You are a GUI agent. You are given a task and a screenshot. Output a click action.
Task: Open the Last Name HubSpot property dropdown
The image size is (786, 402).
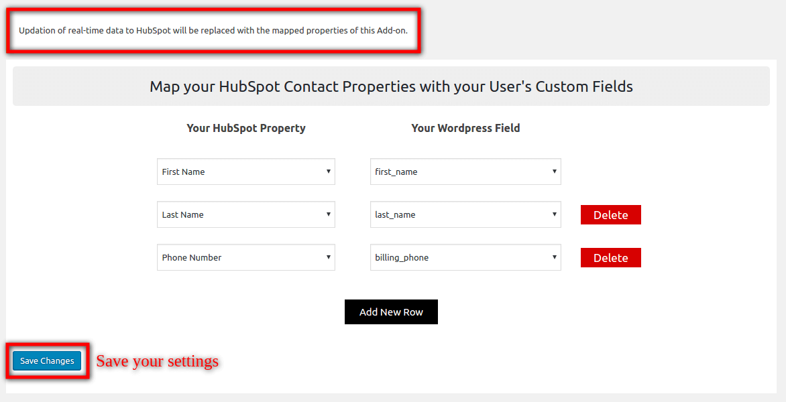pyautogui.click(x=245, y=214)
